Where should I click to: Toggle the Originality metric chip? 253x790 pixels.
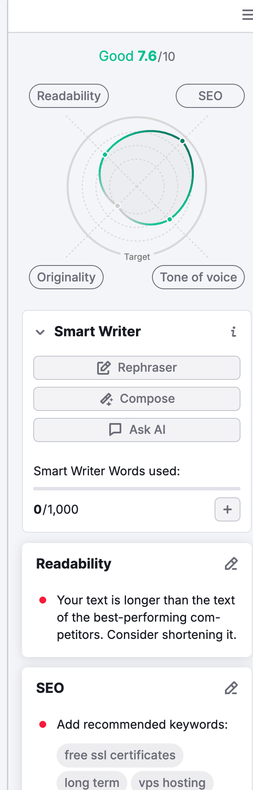[66, 277]
